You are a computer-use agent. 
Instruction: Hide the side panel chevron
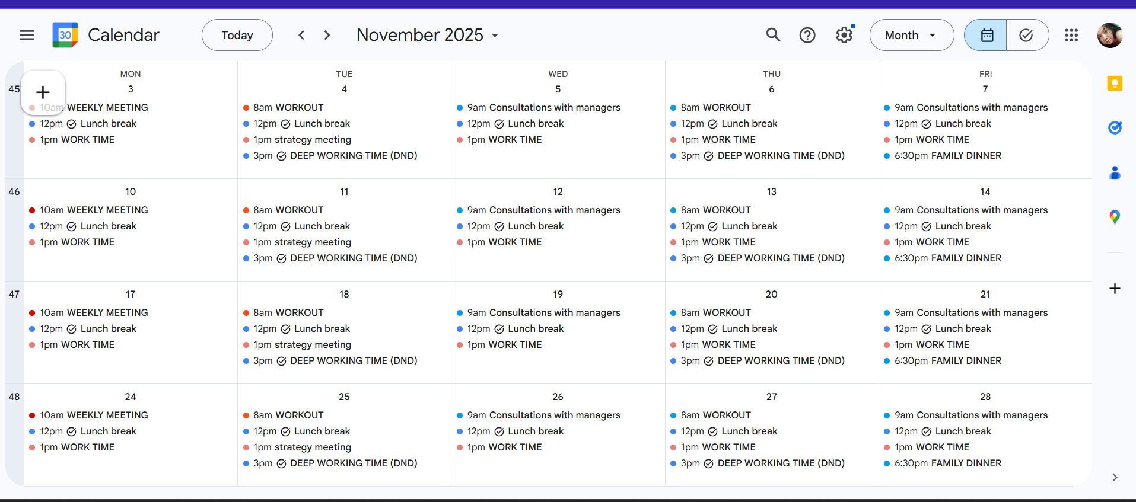coord(1115,477)
